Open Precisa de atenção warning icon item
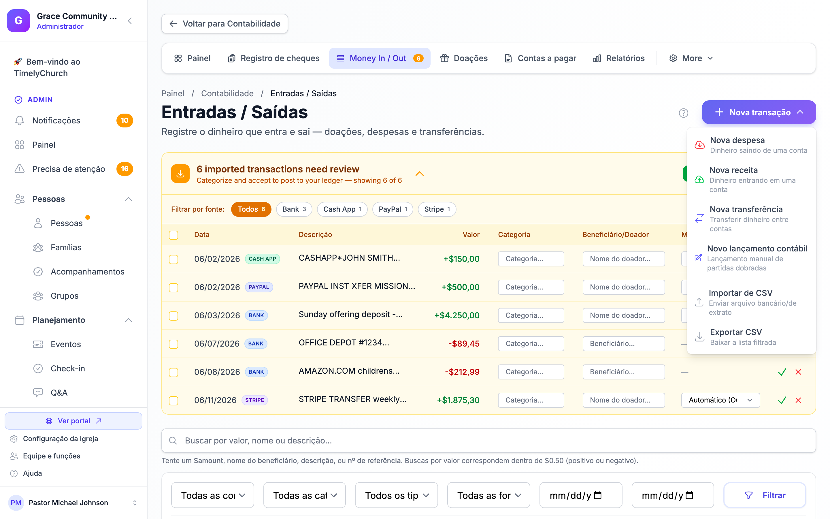The height and width of the screenshot is (519, 830). [x=20, y=169]
